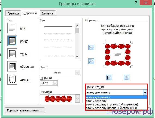Toggle the bottom border button in preview

pos(91,61)
